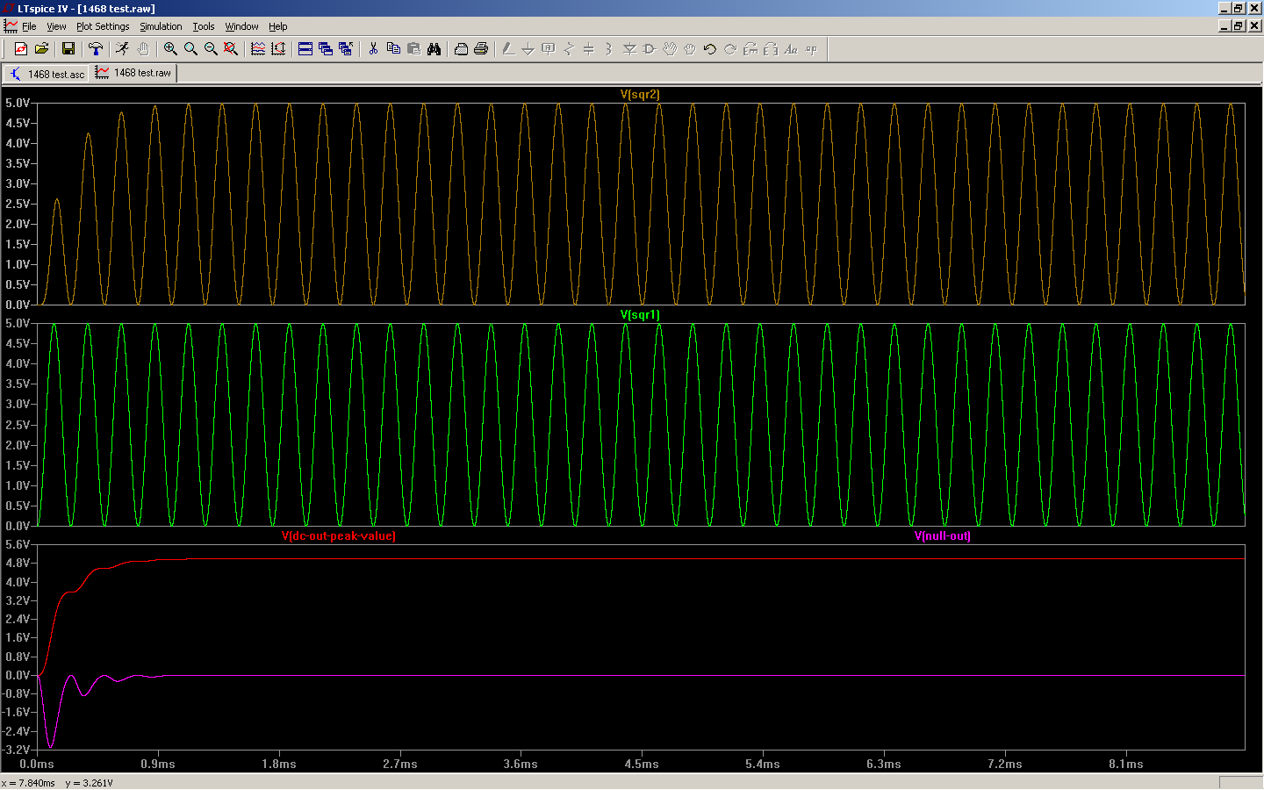Click the 4.5ms time axis label
The image size is (1264, 790).
pos(642,764)
